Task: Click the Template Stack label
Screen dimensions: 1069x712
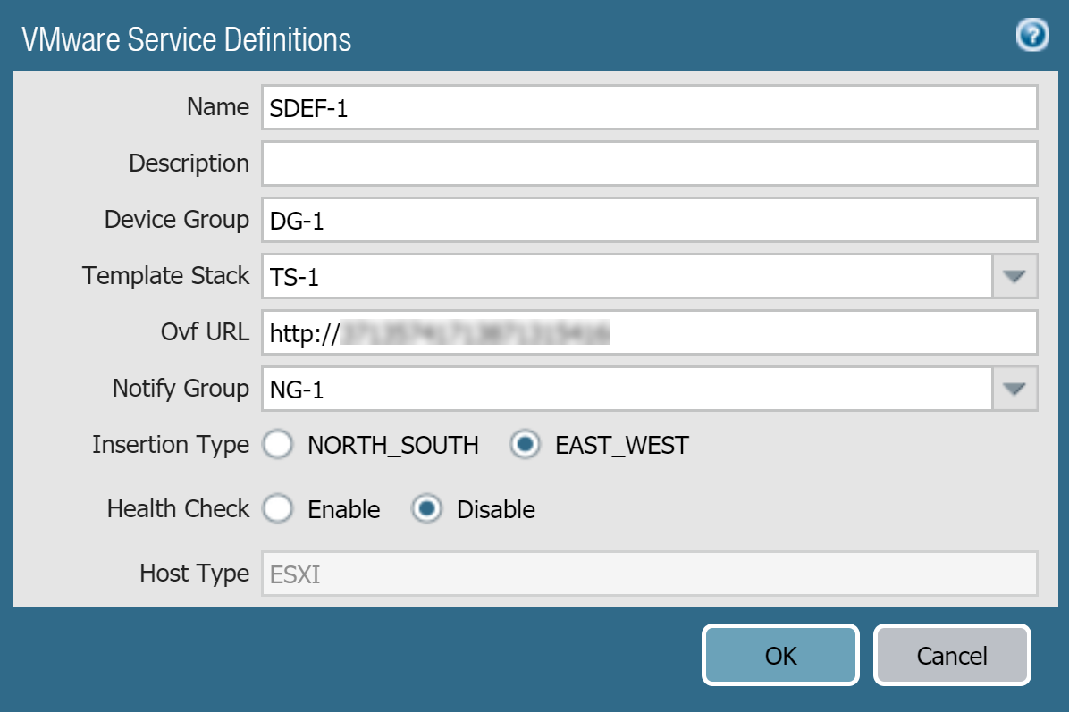Action: point(165,276)
